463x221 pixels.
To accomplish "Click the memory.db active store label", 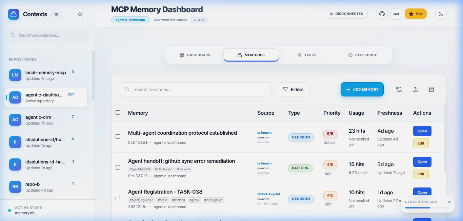I will pyautogui.click(x=25, y=213).
